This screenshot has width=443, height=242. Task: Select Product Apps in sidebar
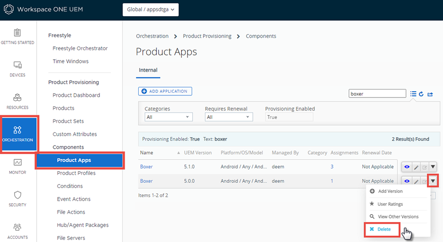coord(80,160)
